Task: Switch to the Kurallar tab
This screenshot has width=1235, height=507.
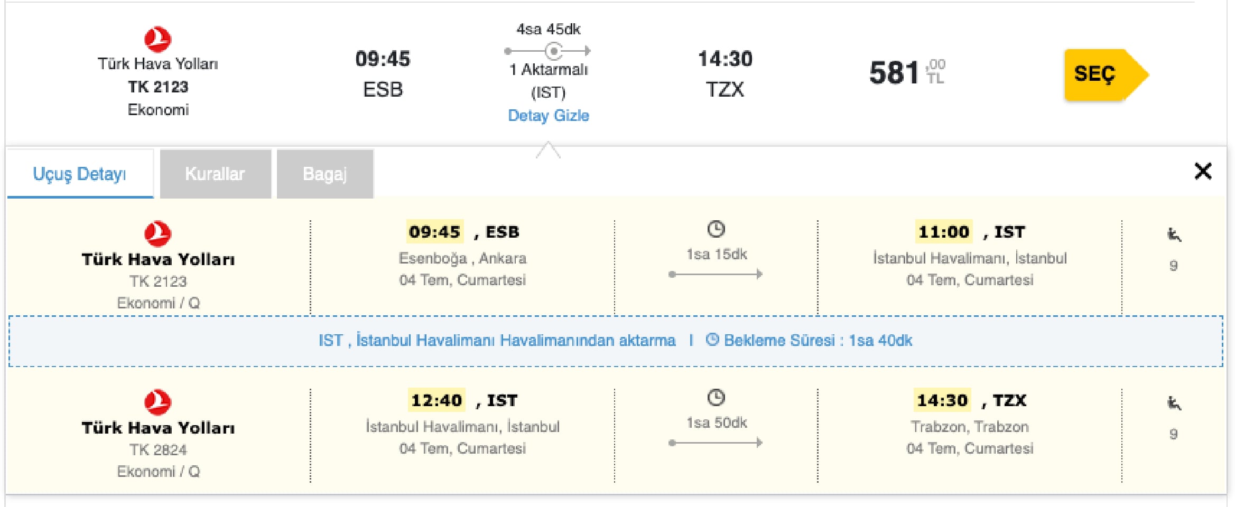Action: click(215, 174)
